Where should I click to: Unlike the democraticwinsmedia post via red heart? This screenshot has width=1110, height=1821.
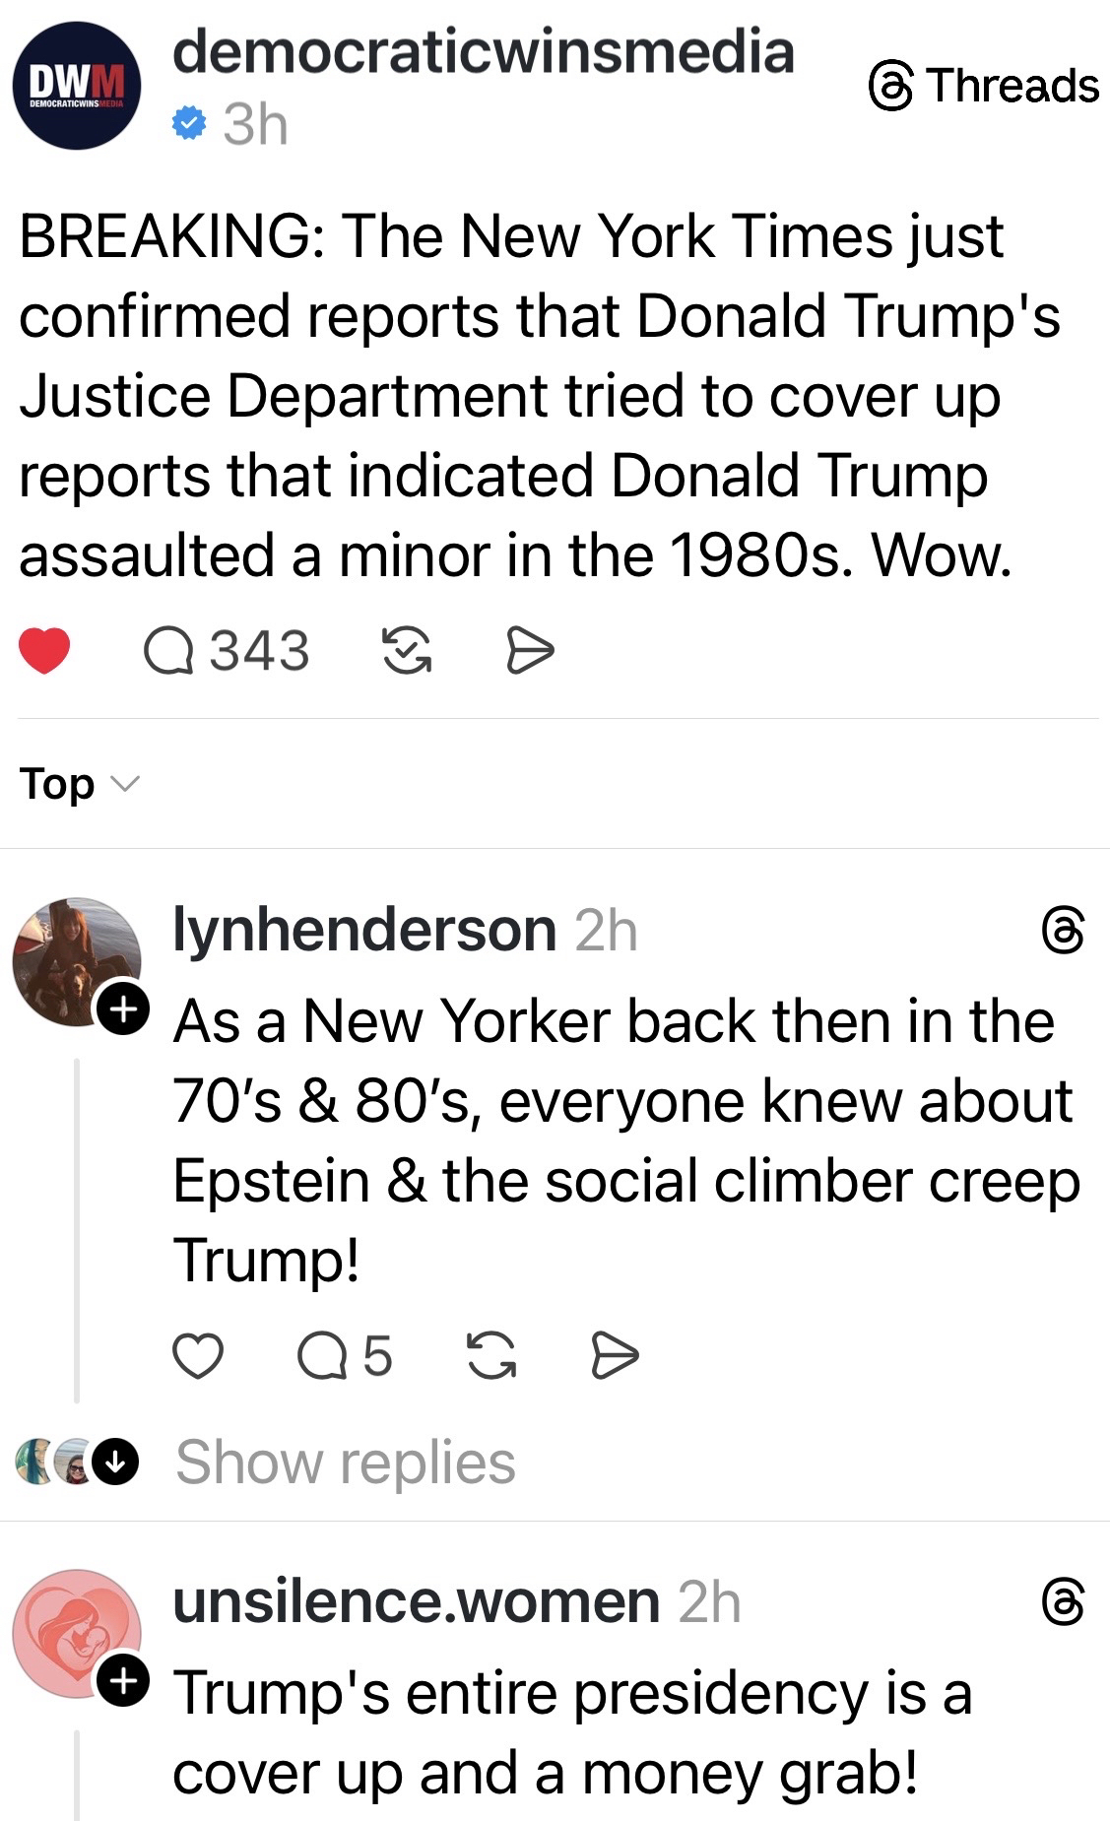point(44,650)
